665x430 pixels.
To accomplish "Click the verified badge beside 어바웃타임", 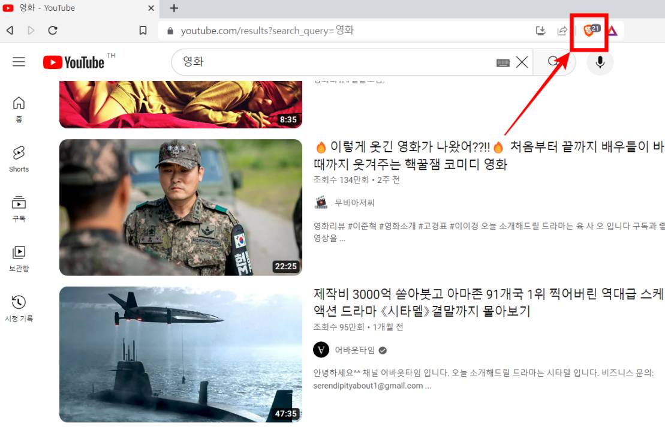I will click(383, 350).
